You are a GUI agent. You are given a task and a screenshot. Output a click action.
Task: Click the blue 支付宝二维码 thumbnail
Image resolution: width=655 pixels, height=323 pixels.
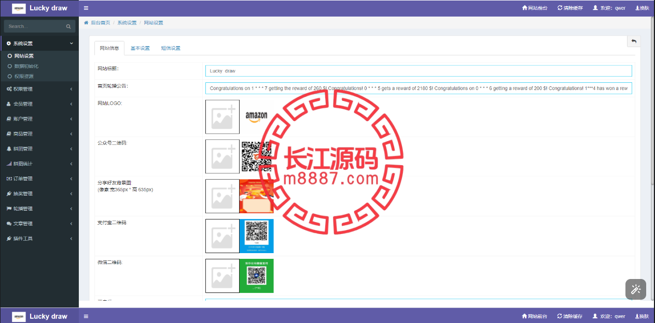pos(256,236)
